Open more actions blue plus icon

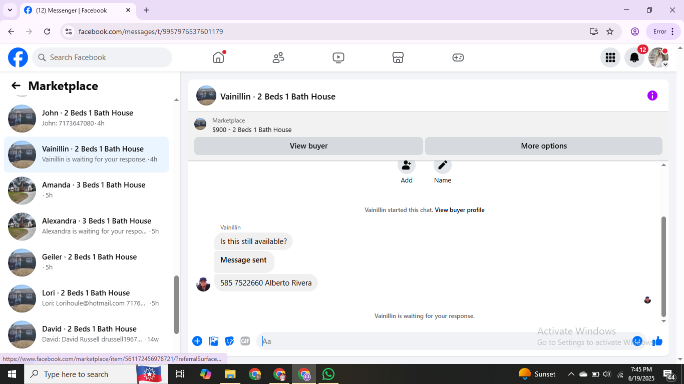[x=197, y=341]
